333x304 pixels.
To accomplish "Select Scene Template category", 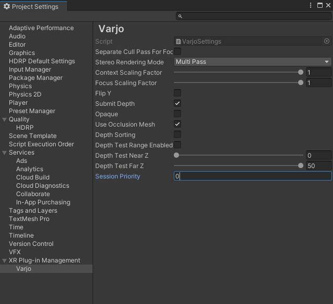I will pos(33,136).
